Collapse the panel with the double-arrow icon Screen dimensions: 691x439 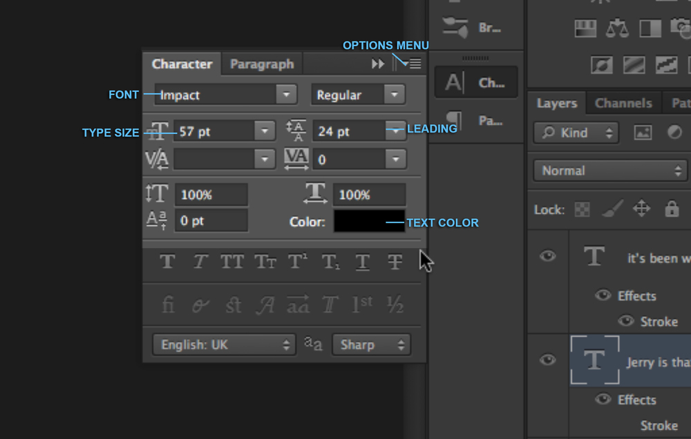pos(378,64)
